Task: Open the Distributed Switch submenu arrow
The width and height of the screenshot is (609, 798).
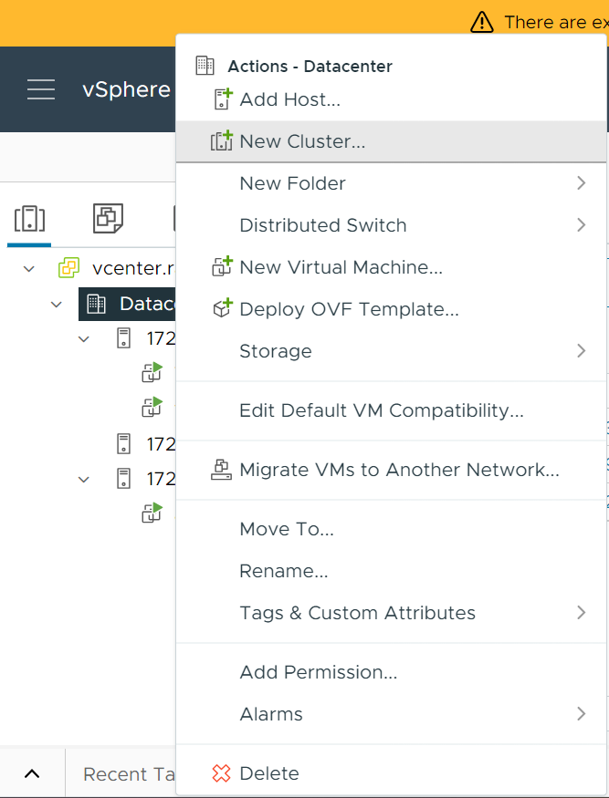Action: (x=581, y=225)
